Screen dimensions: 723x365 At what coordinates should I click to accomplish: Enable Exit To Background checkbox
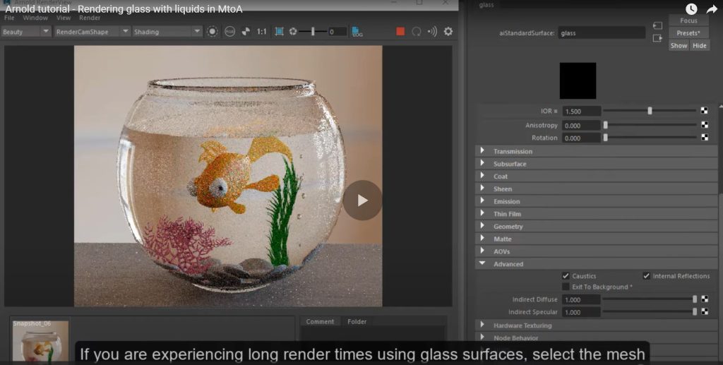pos(566,287)
